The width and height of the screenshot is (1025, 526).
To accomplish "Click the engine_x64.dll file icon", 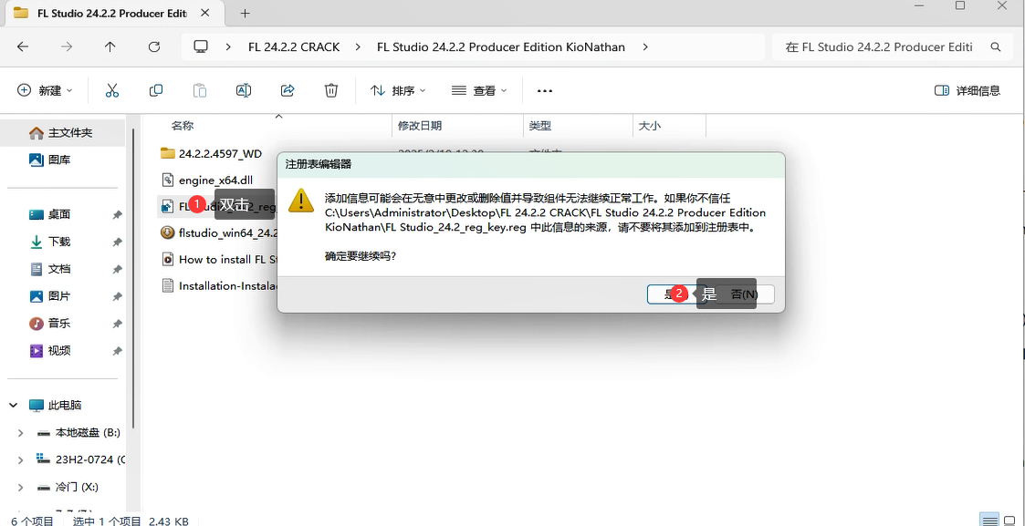I will point(168,180).
